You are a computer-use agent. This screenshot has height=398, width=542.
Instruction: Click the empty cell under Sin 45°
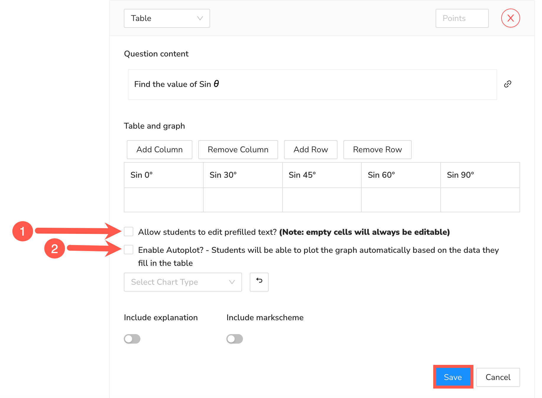[322, 200]
